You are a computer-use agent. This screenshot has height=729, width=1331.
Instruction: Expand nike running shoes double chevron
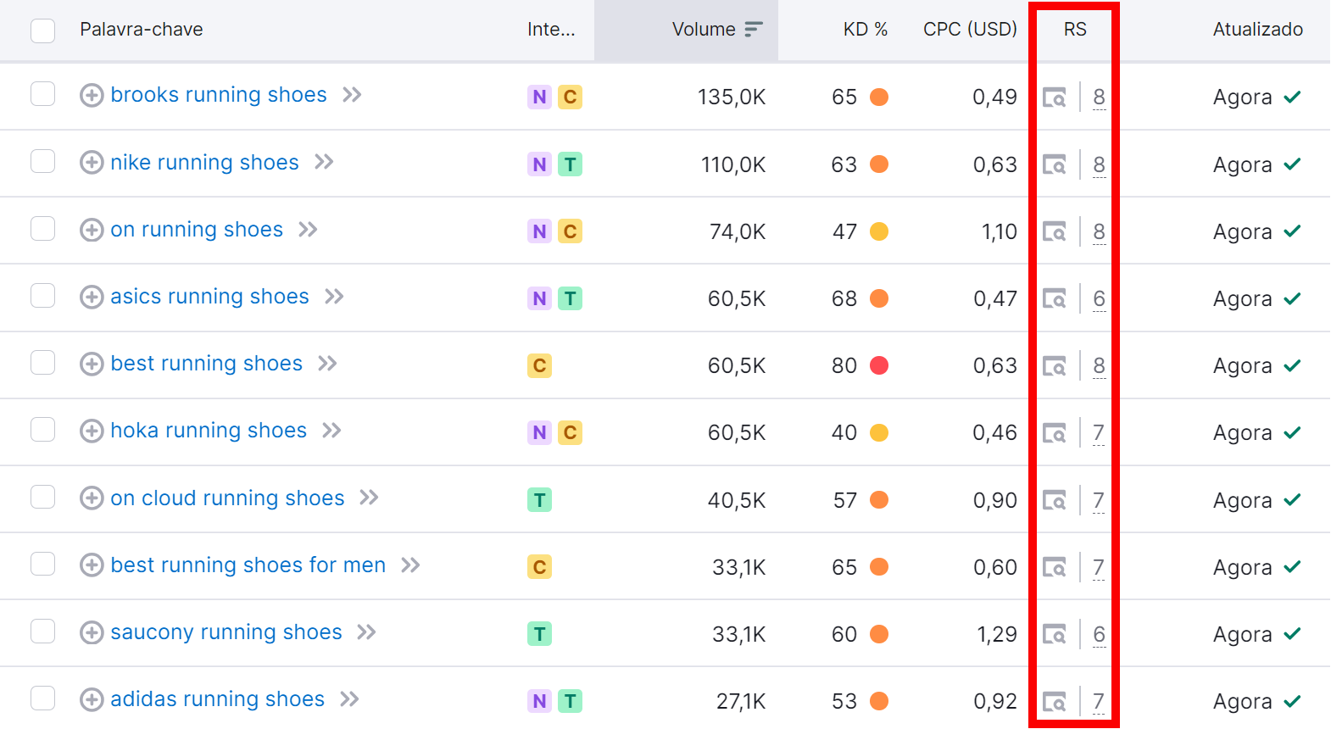point(324,162)
